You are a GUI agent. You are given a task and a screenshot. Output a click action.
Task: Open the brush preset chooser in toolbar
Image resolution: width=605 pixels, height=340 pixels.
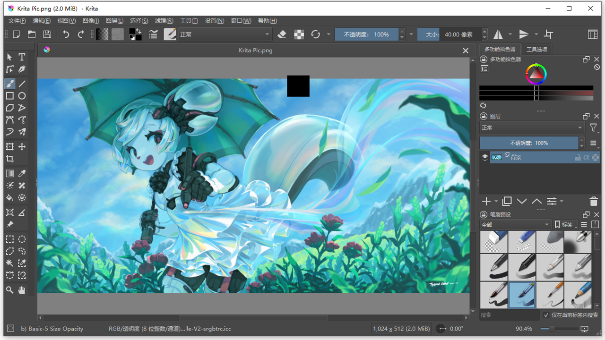coord(170,34)
